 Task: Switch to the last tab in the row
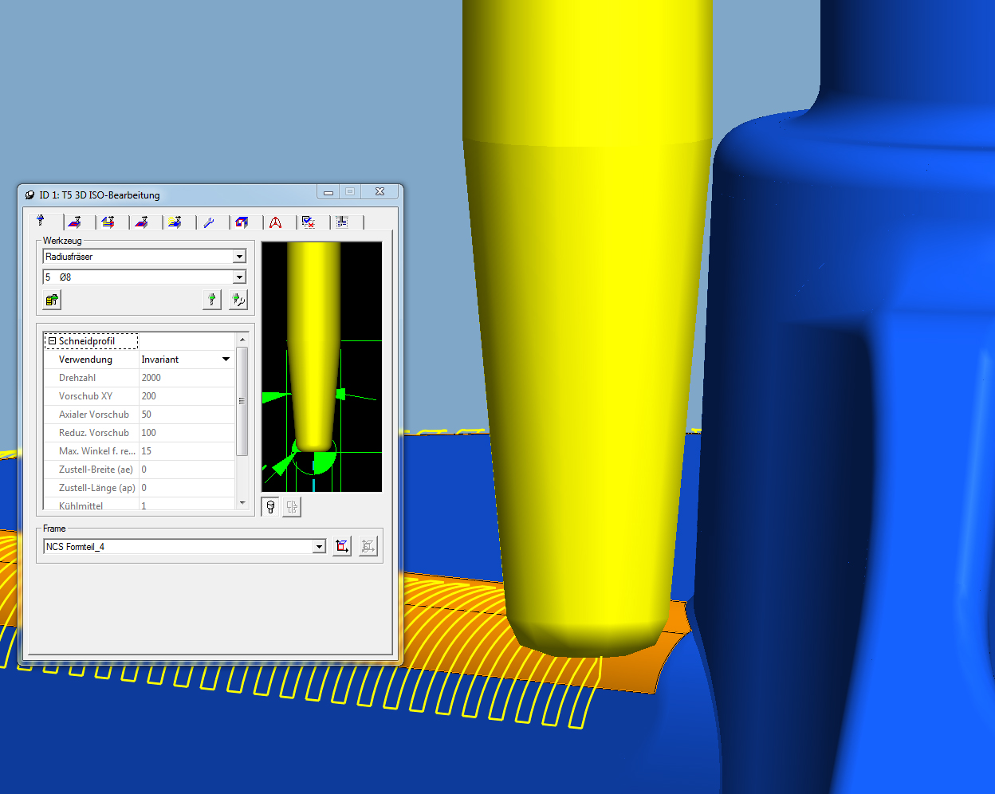pyautogui.click(x=342, y=222)
